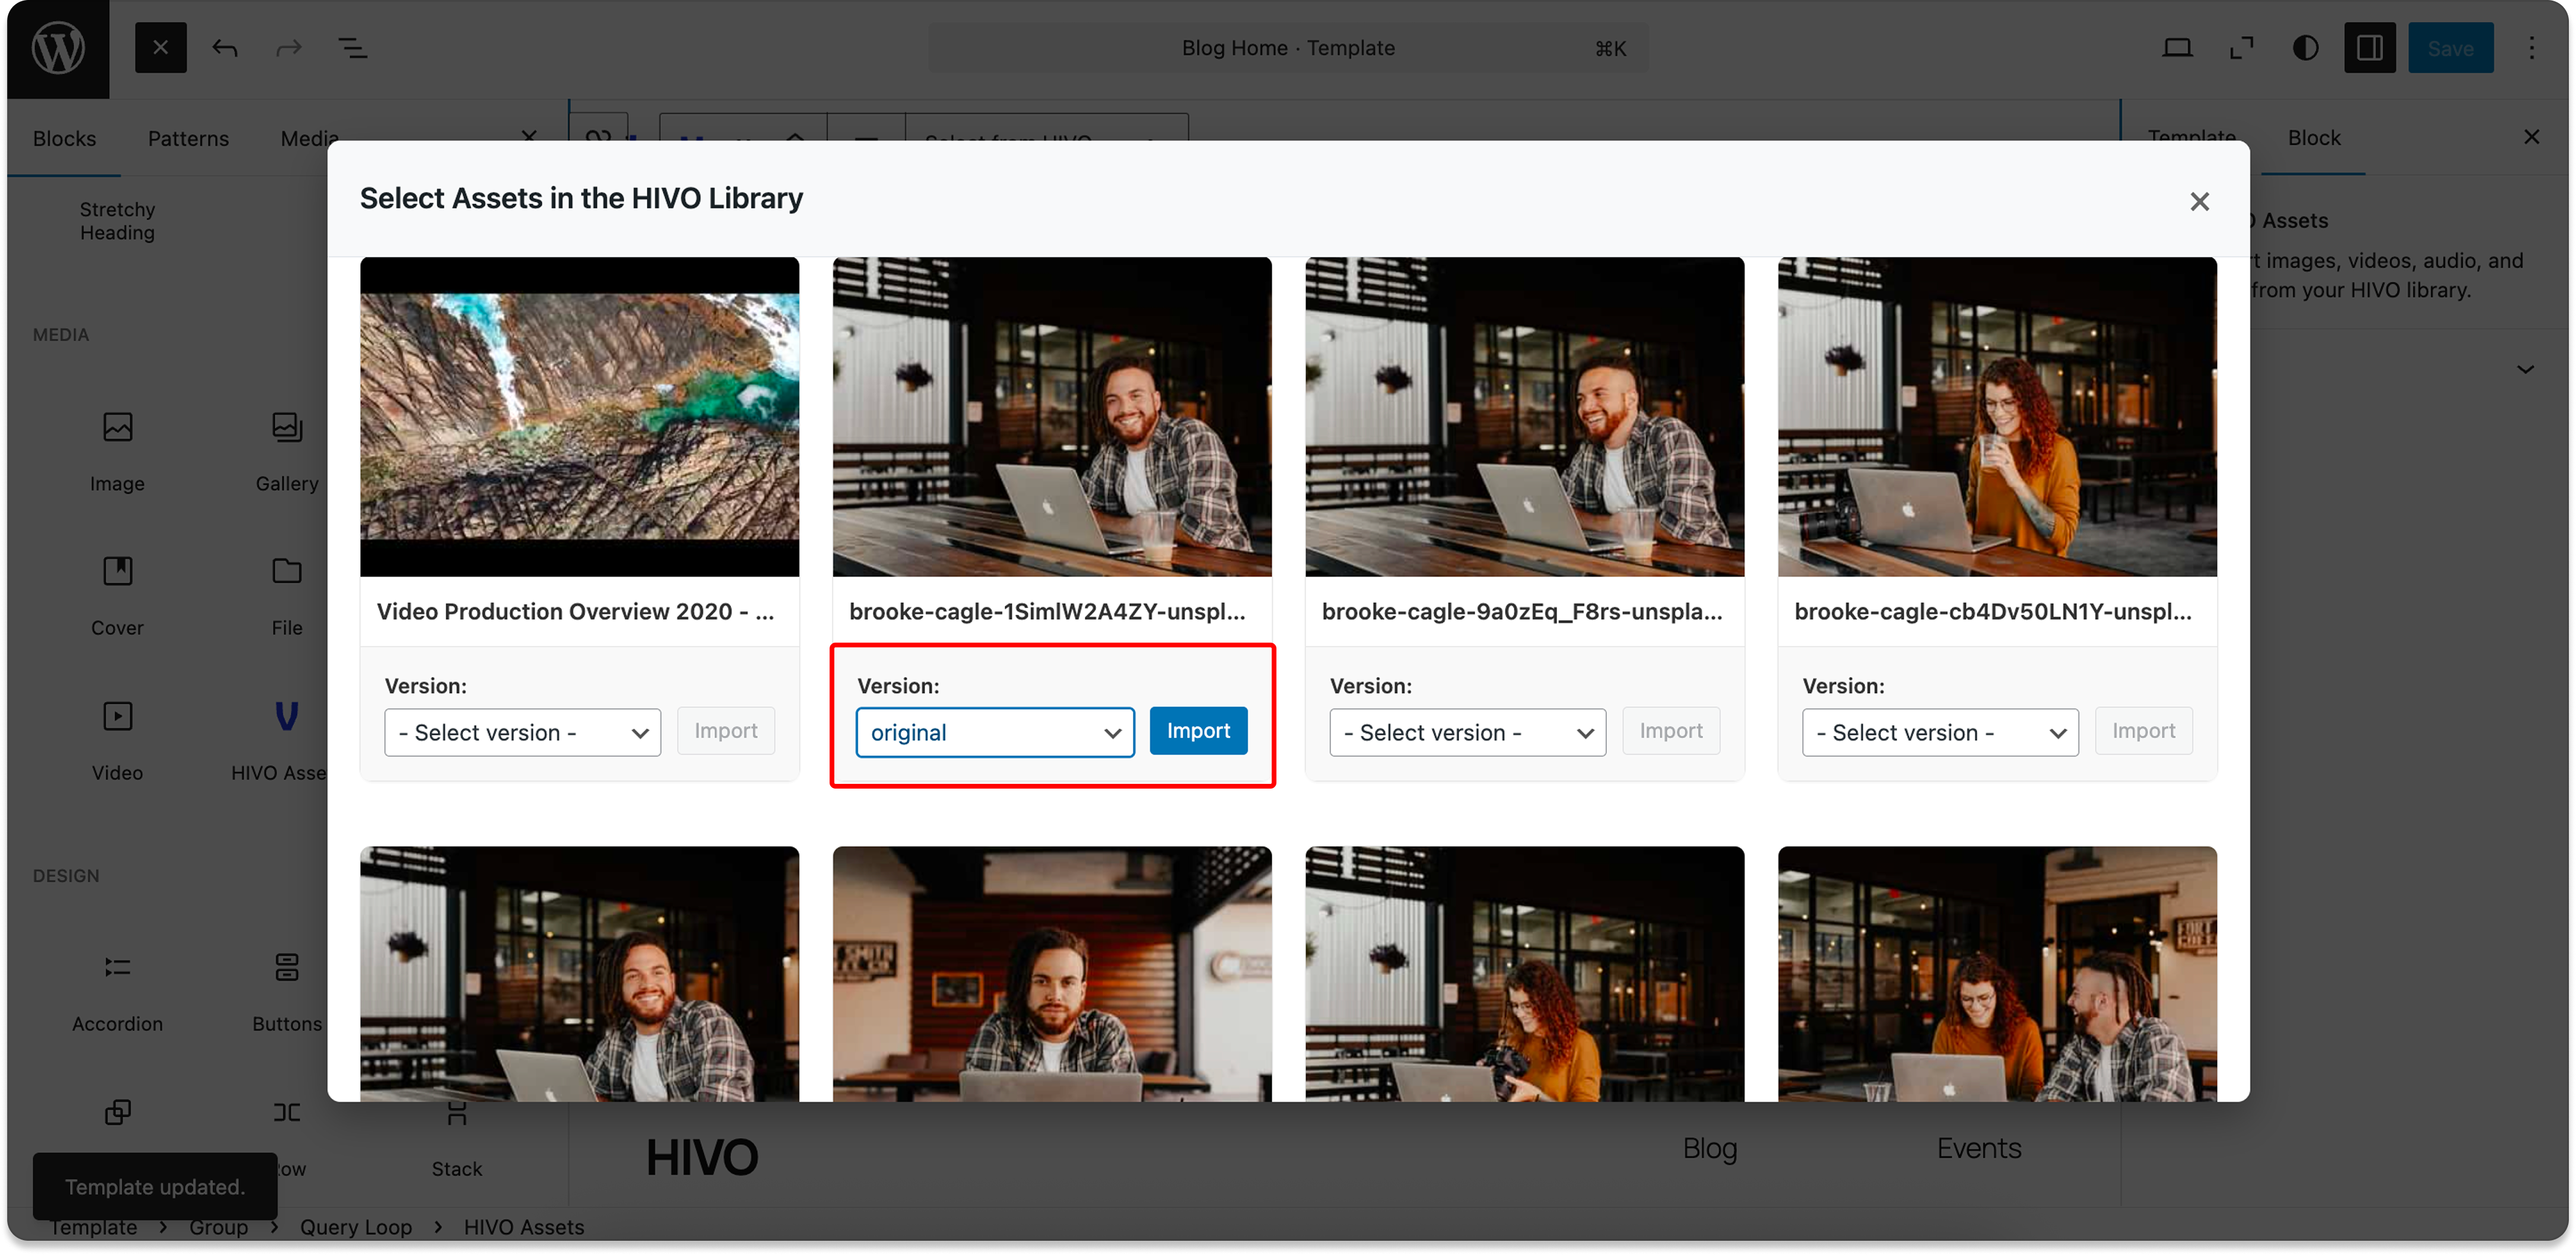Click the three-dot Options menu
Viewport: 2576px width, 1255px height.
click(x=2531, y=48)
